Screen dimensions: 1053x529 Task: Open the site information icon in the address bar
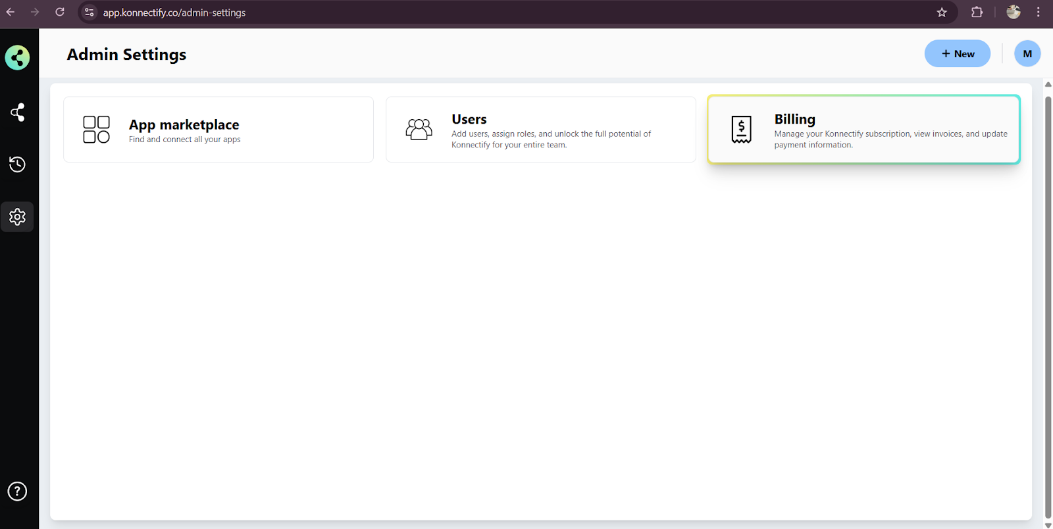coord(90,12)
